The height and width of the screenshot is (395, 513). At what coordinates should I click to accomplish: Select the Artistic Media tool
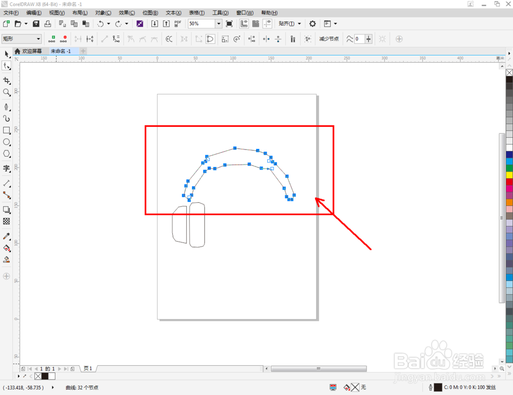pyautogui.click(x=7, y=119)
